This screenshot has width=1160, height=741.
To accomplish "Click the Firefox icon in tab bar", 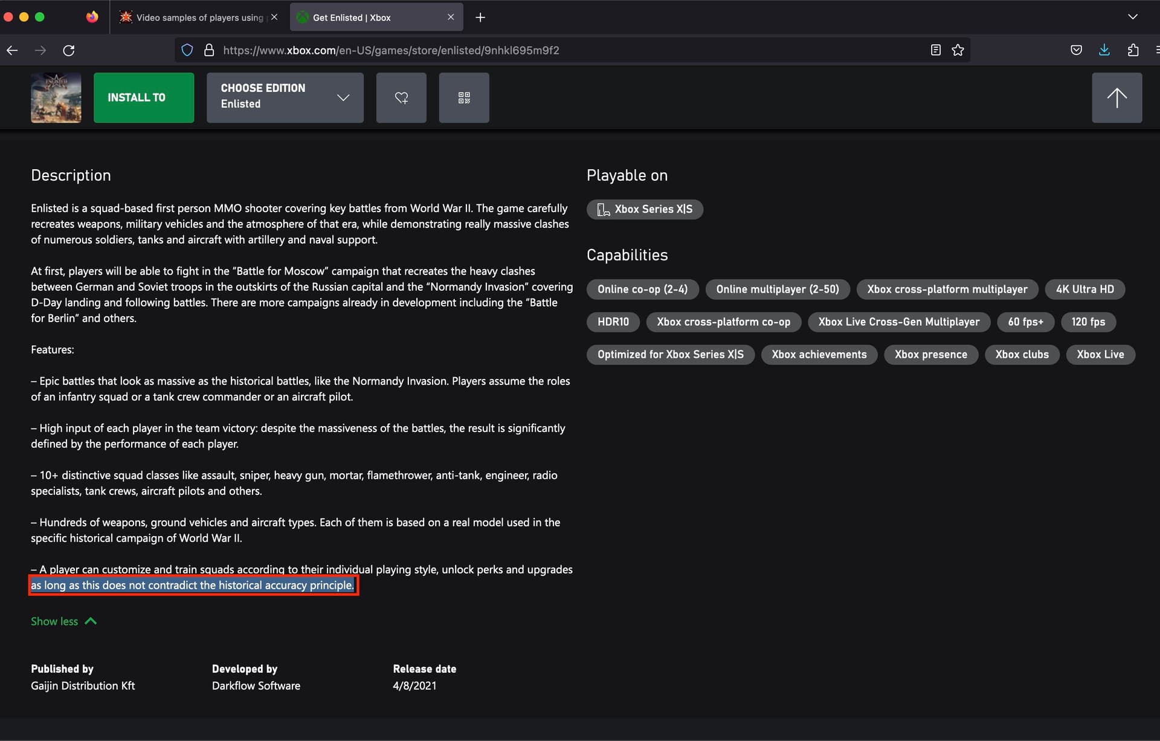I will (x=92, y=17).
